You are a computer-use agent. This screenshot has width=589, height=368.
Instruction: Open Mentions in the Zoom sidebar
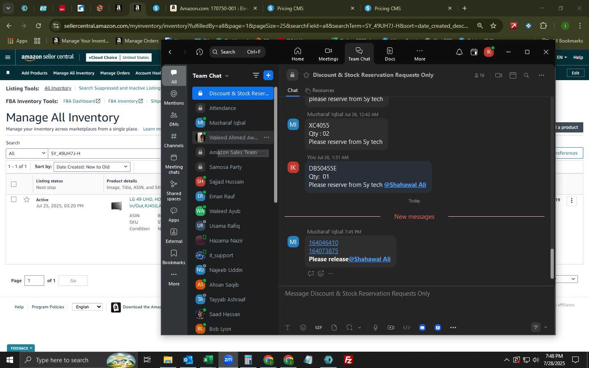coord(174,97)
